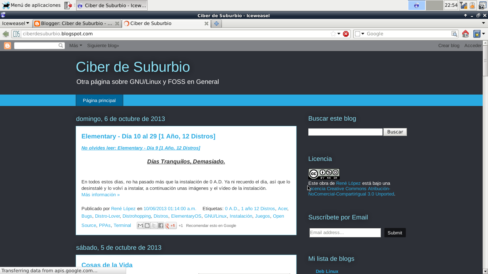
Task: Click the 22:54 panel clock
Action: [x=451, y=5]
